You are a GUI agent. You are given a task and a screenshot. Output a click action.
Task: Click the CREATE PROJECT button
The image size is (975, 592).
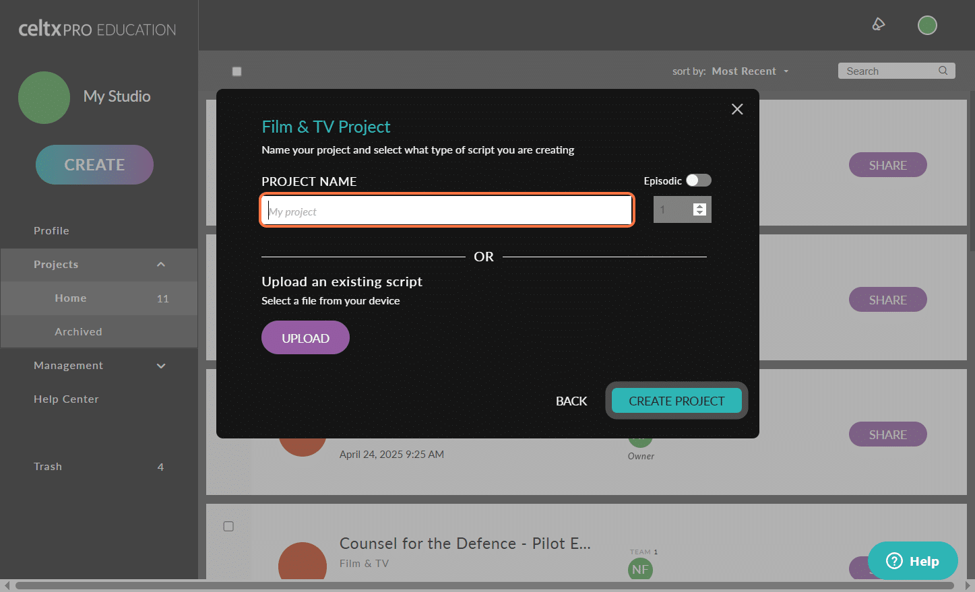[x=676, y=400]
